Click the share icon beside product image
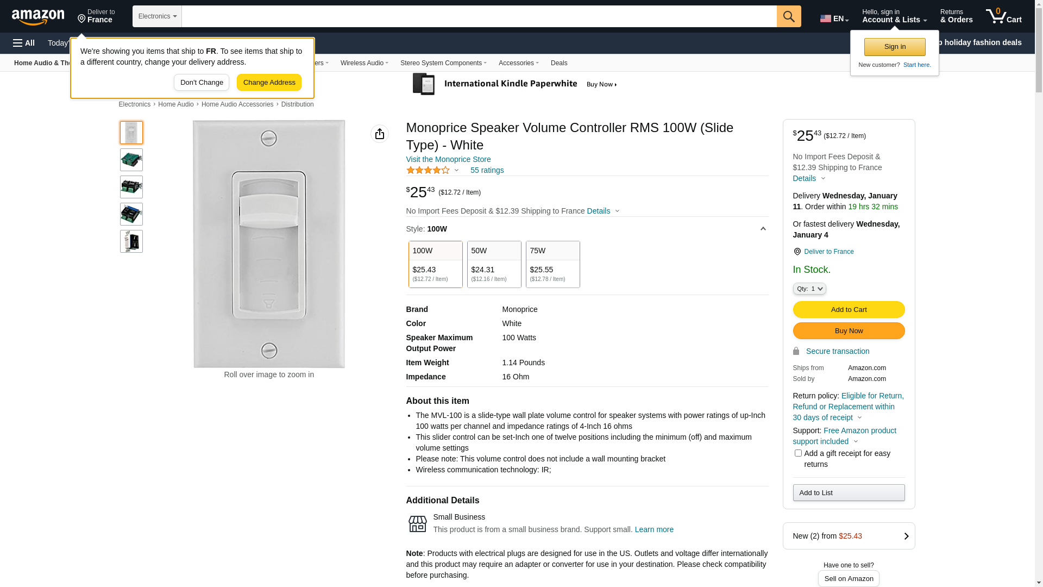Viewport: 1043px width, 587px height. click(379, 134)
